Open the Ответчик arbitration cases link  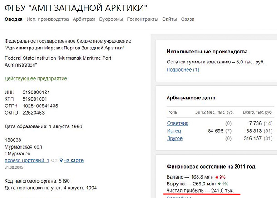178,123
